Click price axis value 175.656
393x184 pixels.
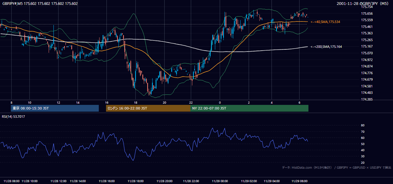coord(367,13)
